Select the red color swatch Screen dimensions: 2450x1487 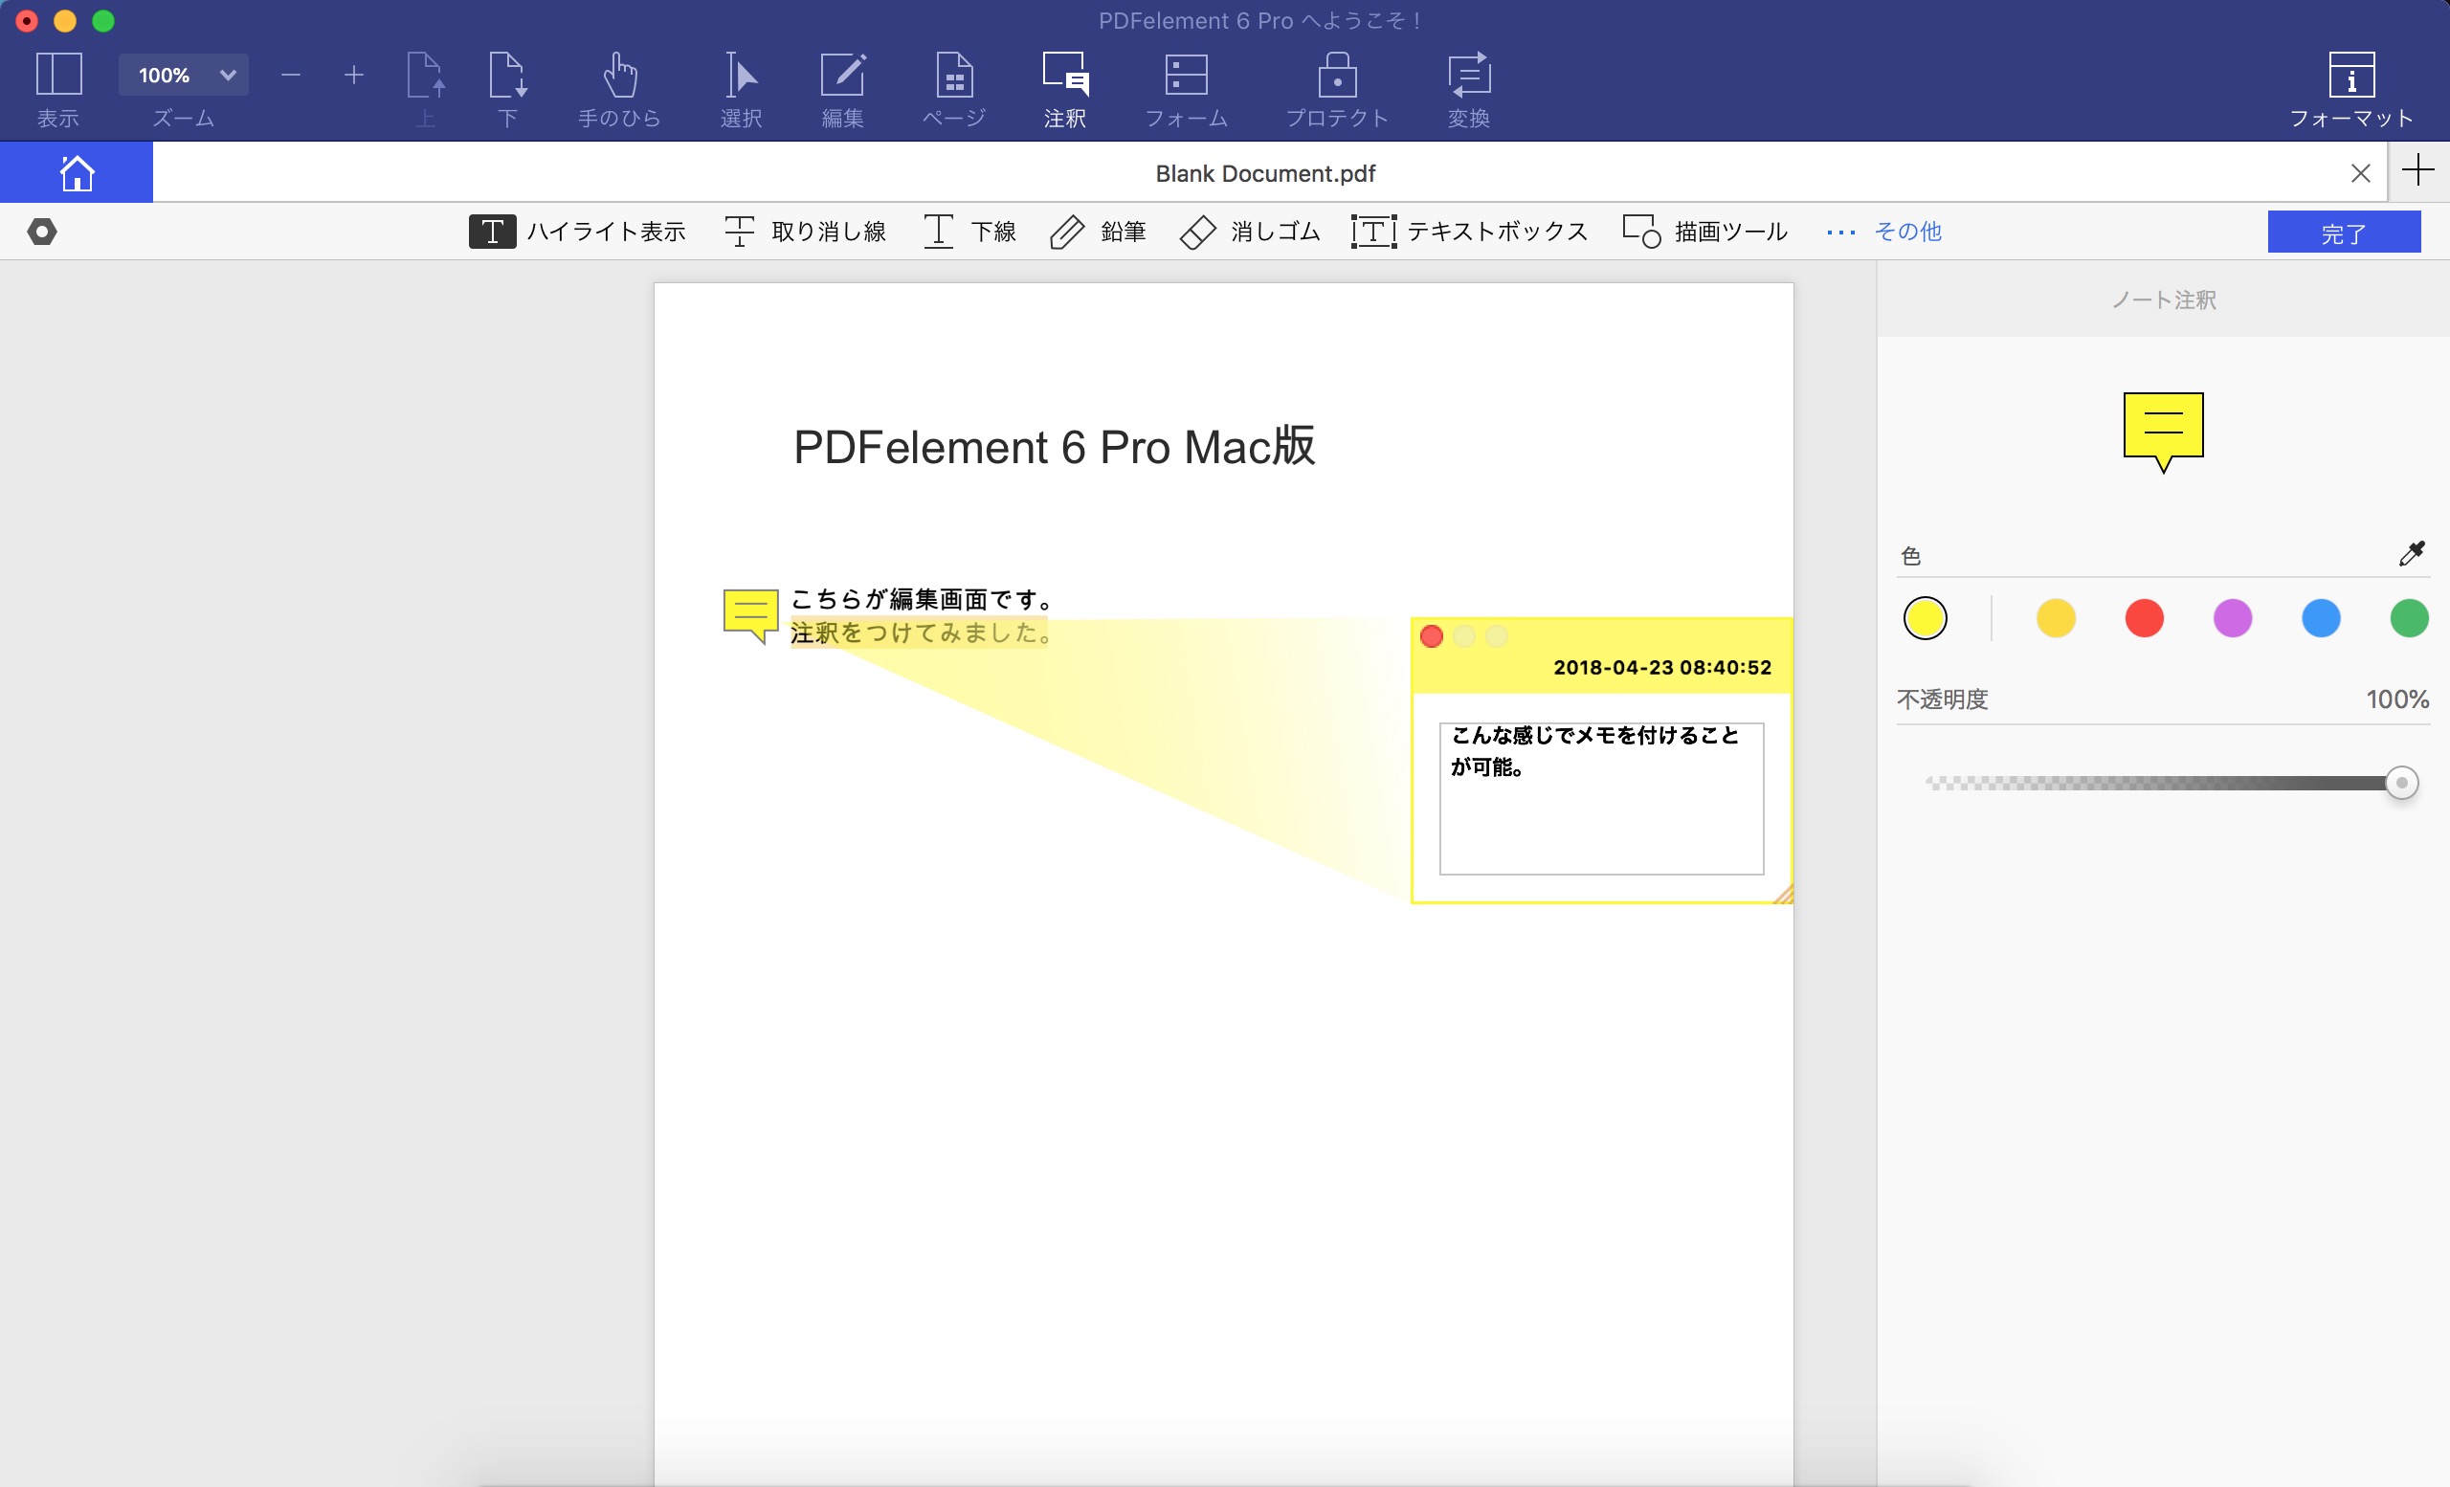2145,618
